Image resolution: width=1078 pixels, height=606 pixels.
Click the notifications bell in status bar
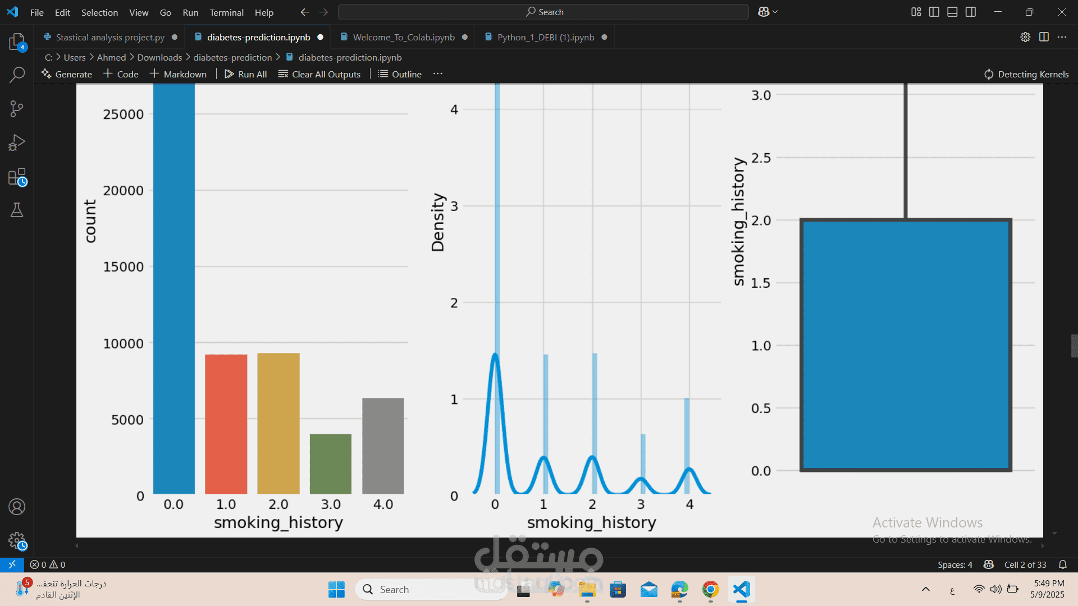click(x=1062, y=564)
